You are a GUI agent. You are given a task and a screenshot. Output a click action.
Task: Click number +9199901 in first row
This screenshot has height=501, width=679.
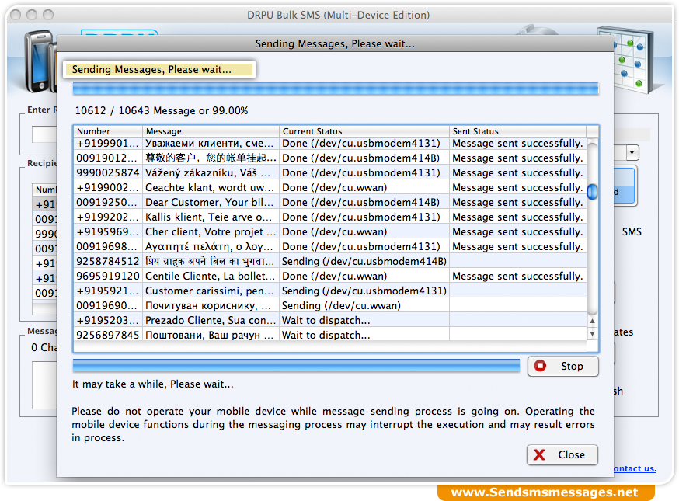click(108, 144)
